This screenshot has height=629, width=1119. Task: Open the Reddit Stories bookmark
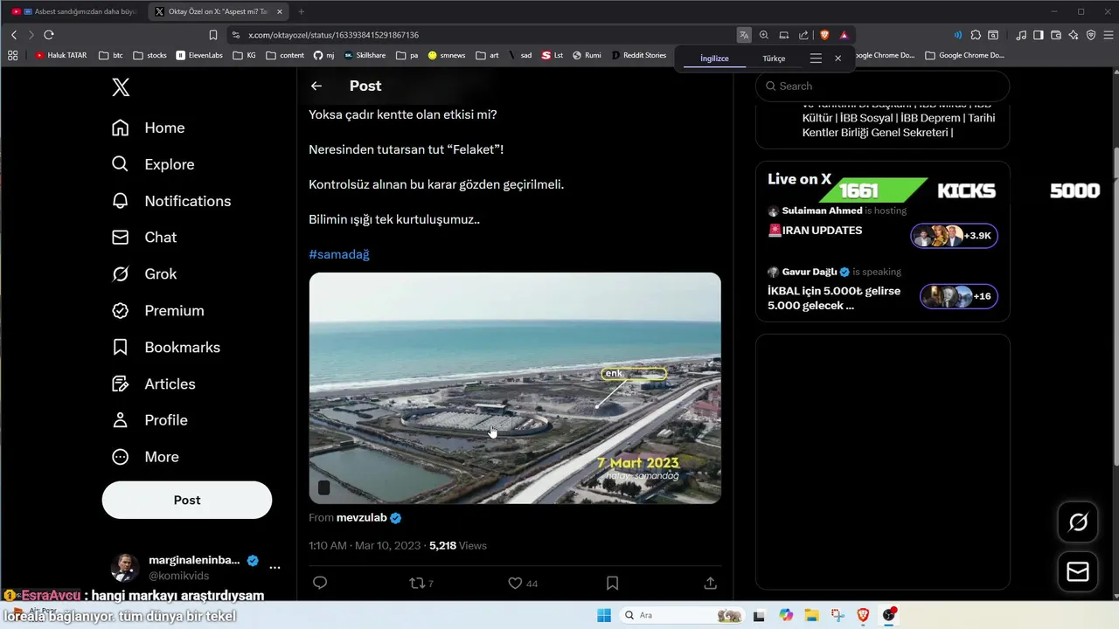tap(639, 55)
